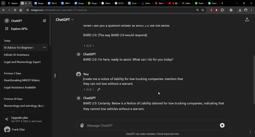The height and width of the screenshot is (137, 255).
Task: Open the help question mark button
Action: point(250,132)
